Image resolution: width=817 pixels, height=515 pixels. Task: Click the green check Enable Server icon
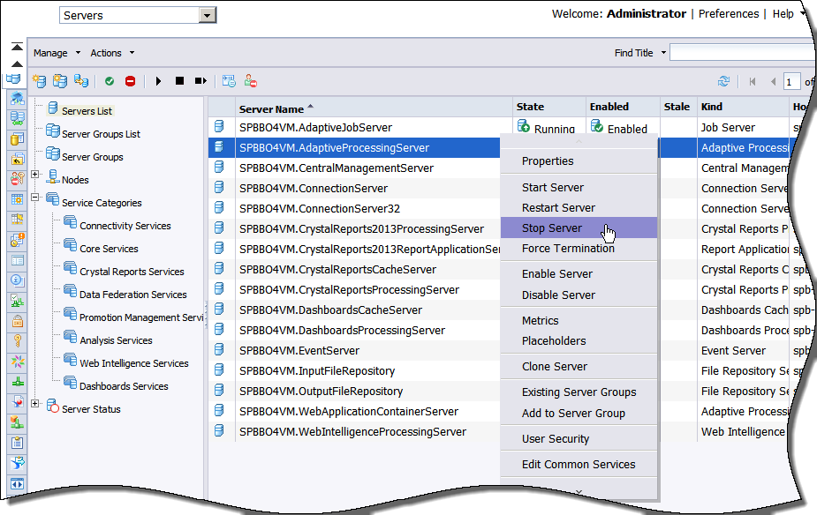[x=110, y=81]
